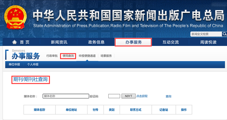This screenshot has width=227, height=120.
Task: Click the 媒体名称 column header
Action: click(x=40, y=110)
